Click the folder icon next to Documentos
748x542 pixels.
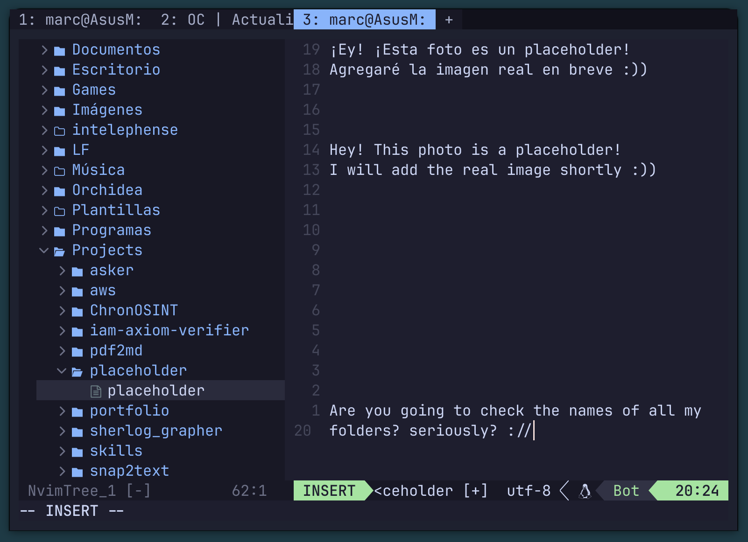pyautogui.click(x=59, y=49)
